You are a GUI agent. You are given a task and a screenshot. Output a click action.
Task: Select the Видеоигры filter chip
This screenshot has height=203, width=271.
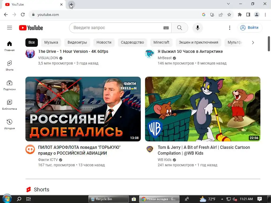[77, 43]
